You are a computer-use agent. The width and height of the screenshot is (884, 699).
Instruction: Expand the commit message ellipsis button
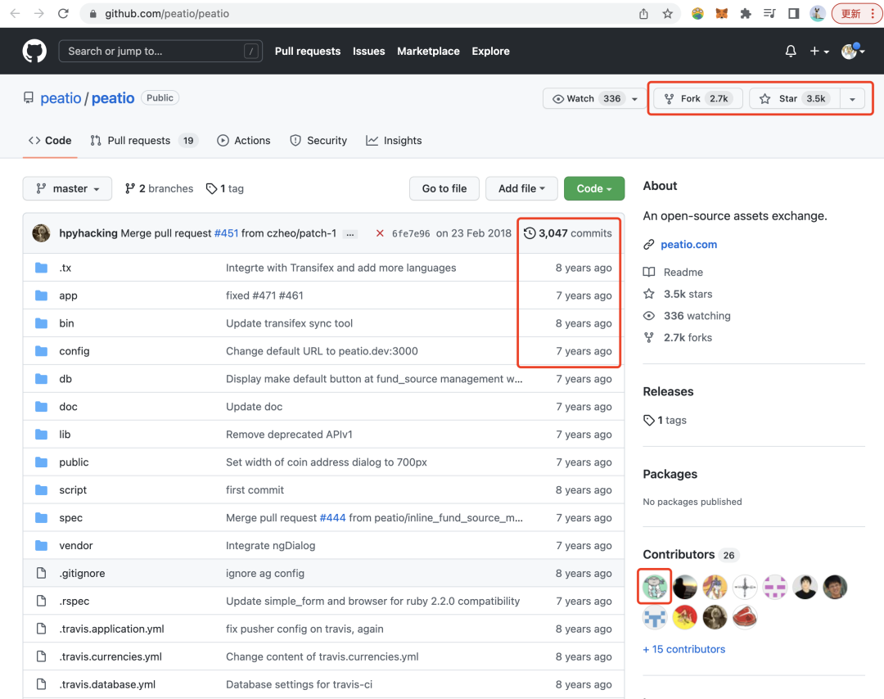click(350, 234)
